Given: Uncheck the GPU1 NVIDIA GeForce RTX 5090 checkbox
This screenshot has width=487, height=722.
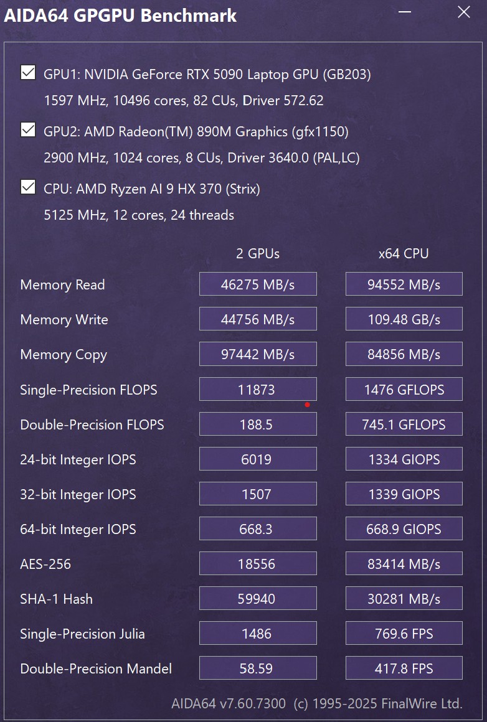Looking at the screenshot, I should tap(28, 73).
